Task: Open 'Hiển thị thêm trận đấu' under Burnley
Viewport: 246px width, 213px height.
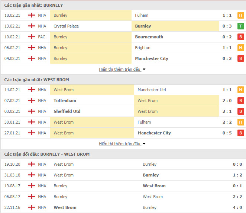Action: (x=120, y=69)
